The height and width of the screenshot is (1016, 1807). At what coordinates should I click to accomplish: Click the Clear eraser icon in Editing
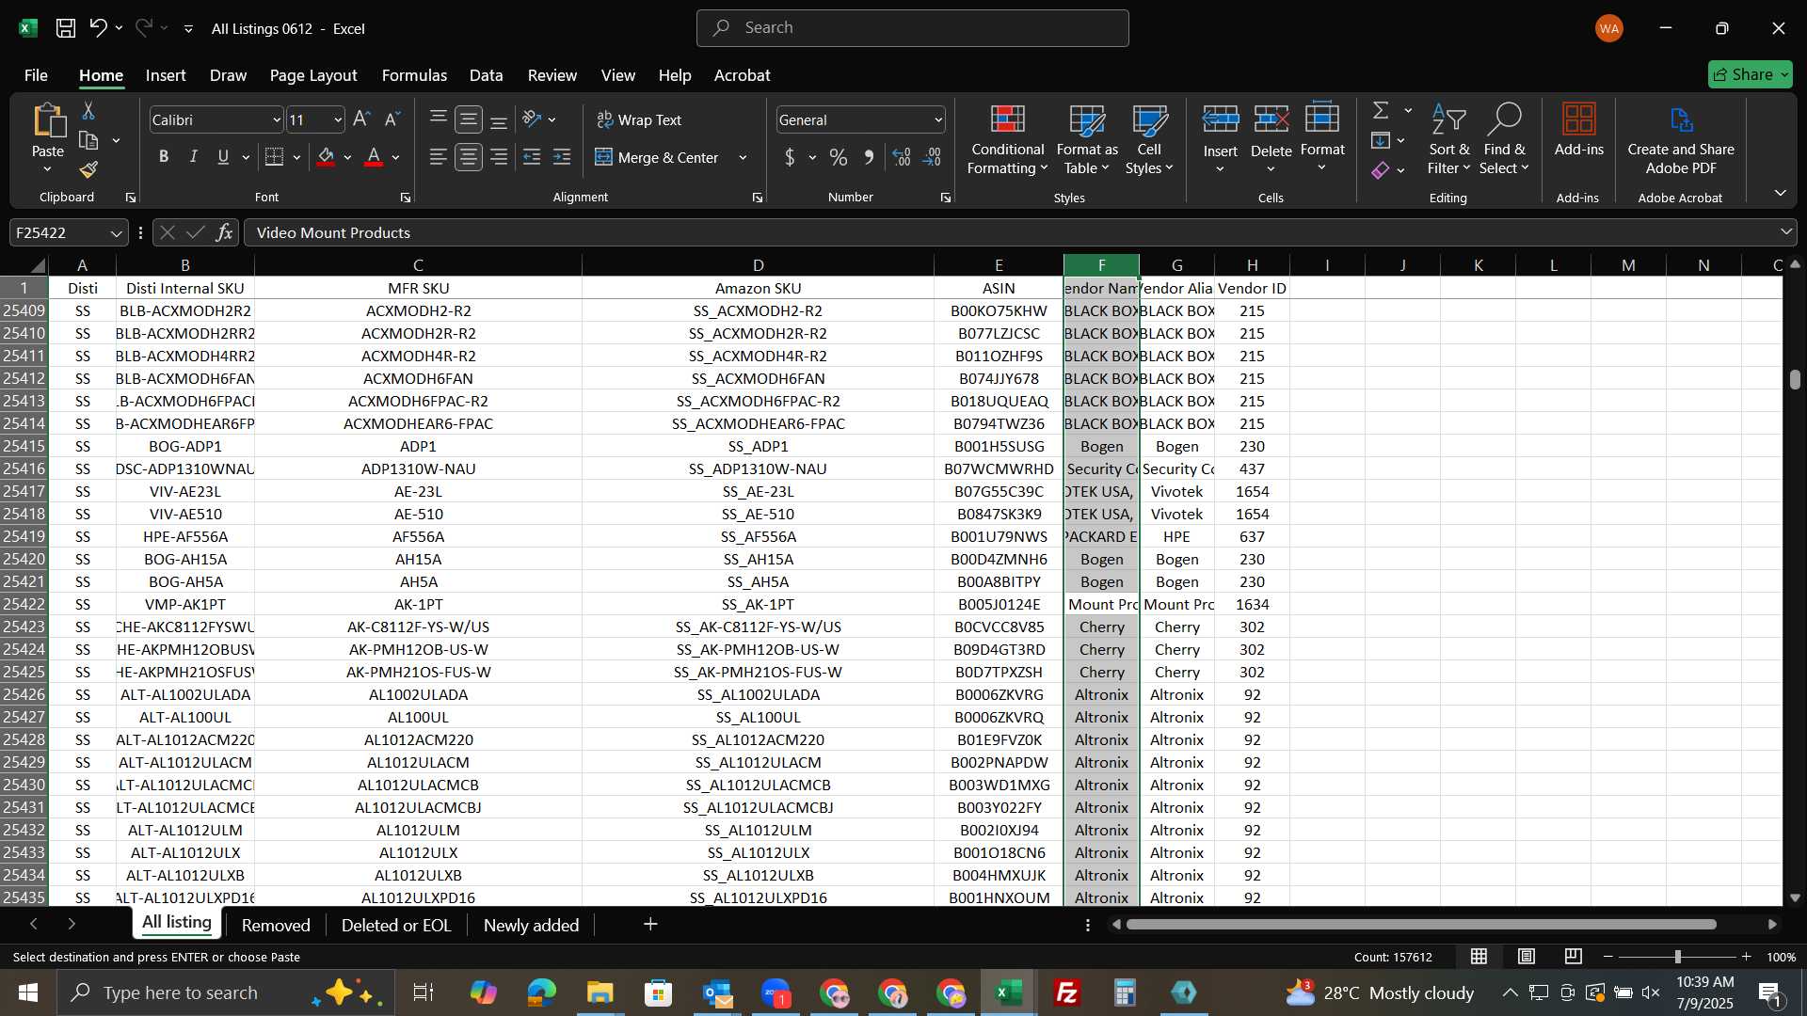(x=1381, y=170)
